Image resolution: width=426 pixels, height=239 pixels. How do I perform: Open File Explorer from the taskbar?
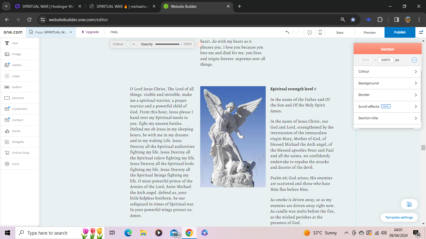143,233
